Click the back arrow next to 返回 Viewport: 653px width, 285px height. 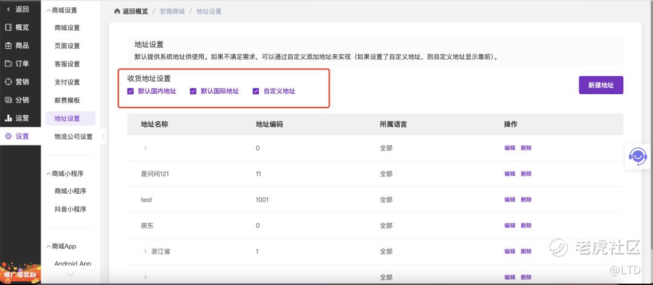(8, 9)
